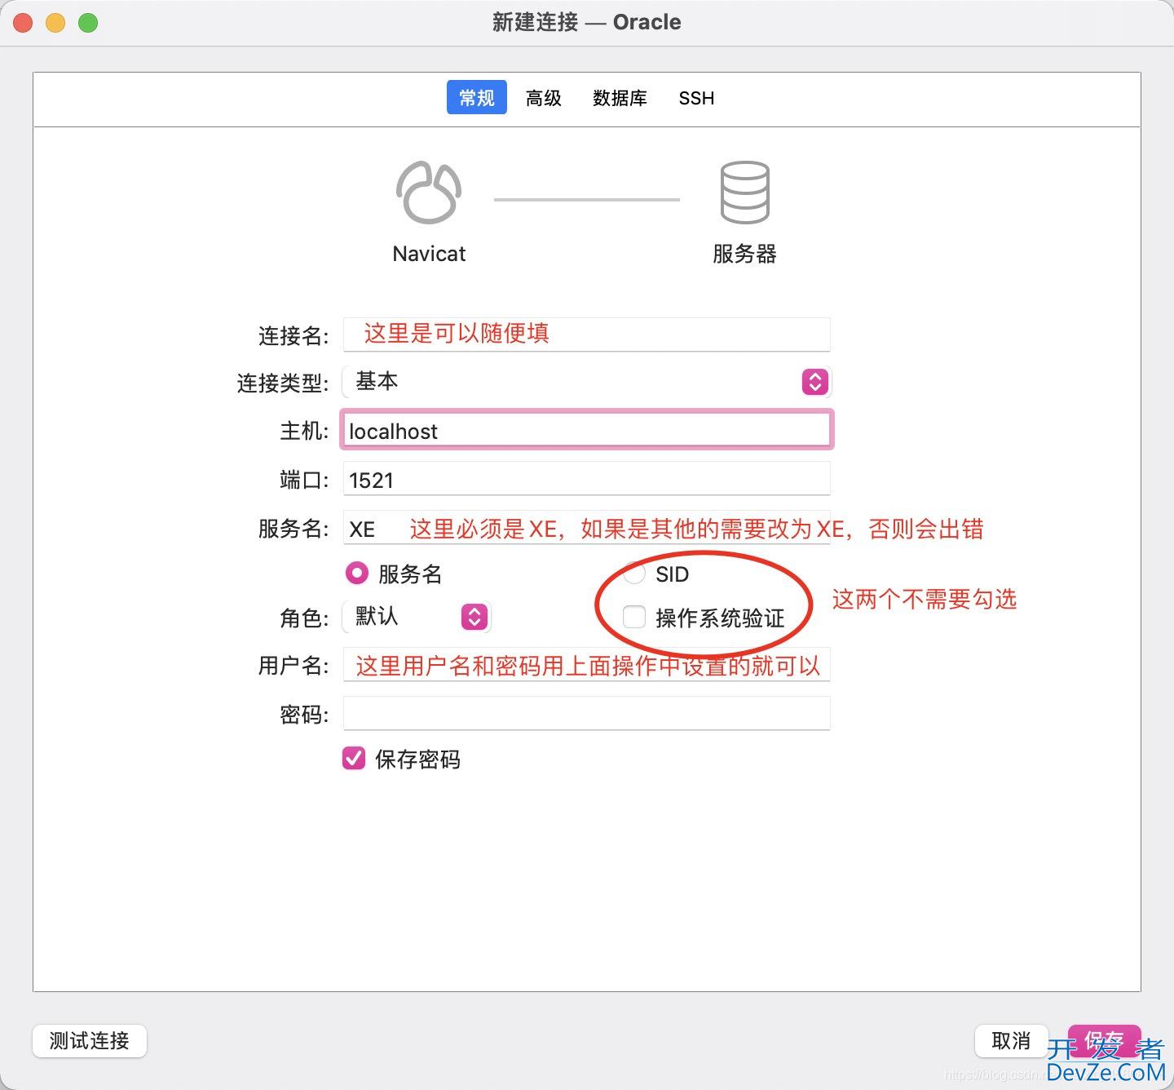Image resolution: width=1174 pixels, height=1090 pixels.
Task: Click the 主机 field containing localhost
Action: click(586, 430)
